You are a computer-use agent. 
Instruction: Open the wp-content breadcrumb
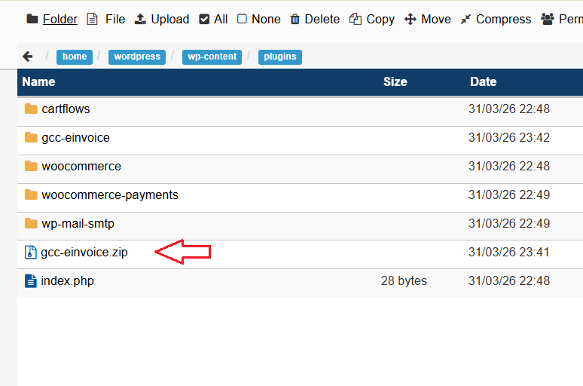(x=212, y=57)
